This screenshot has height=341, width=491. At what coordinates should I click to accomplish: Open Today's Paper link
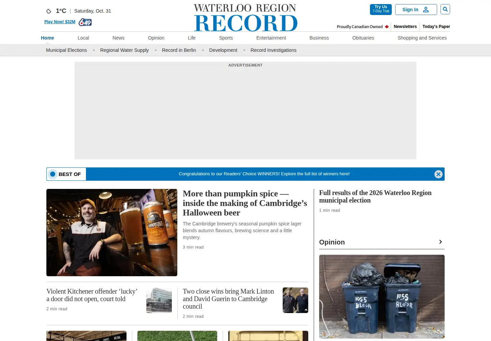(x=436, y=27)
